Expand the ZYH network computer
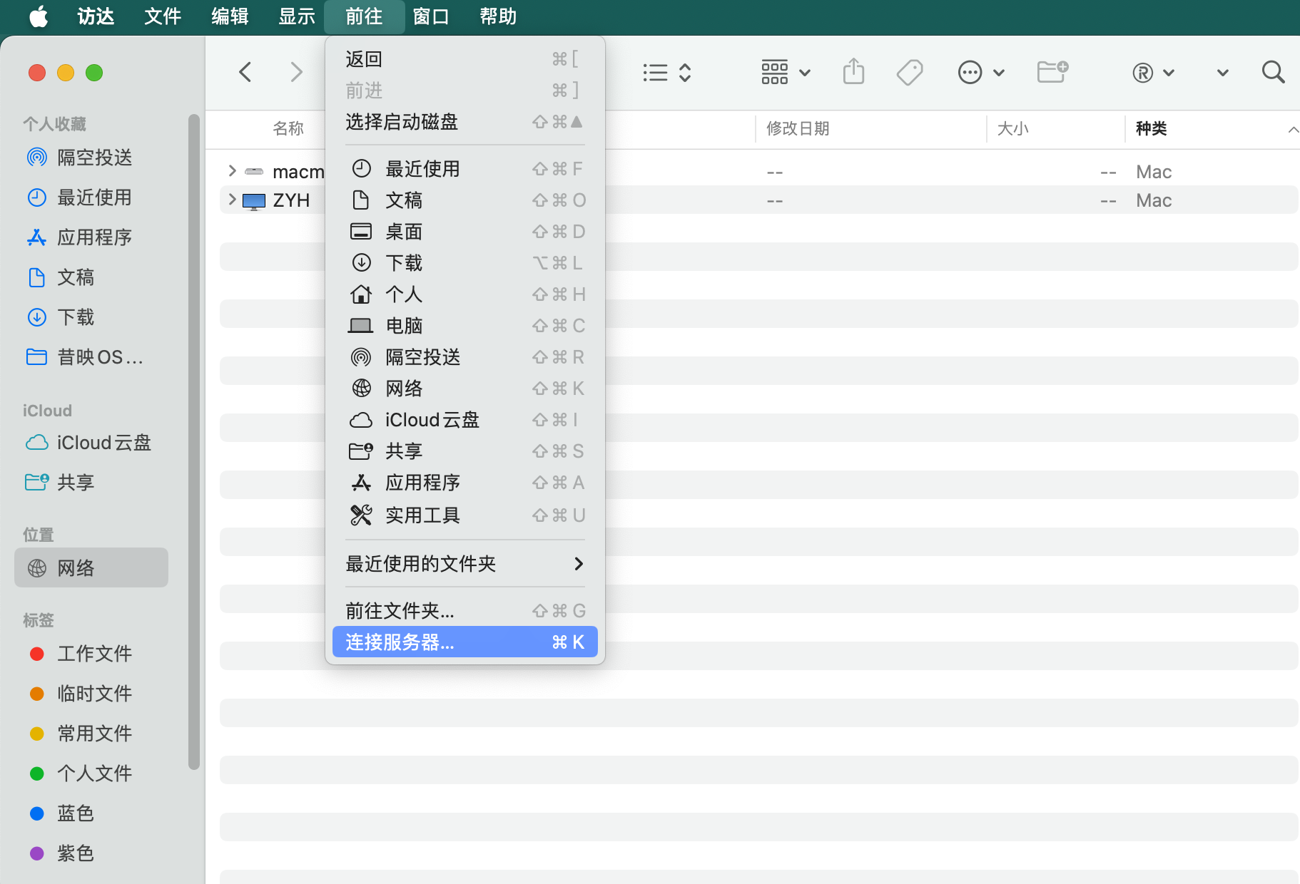The width and height of the screenshot is (1300, 884). (232, 200)
